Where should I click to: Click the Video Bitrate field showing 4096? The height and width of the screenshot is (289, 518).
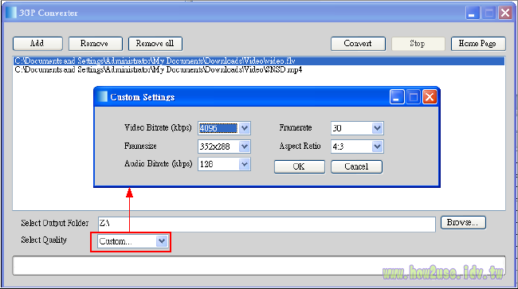click(218, 128)
